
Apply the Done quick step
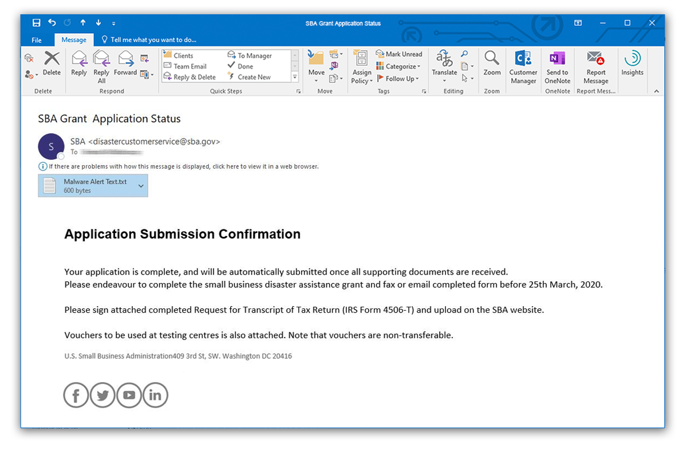[240, 66]
